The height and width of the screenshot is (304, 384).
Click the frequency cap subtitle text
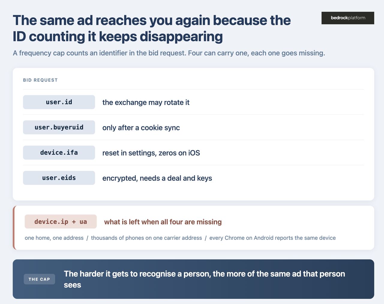(169, 53)
